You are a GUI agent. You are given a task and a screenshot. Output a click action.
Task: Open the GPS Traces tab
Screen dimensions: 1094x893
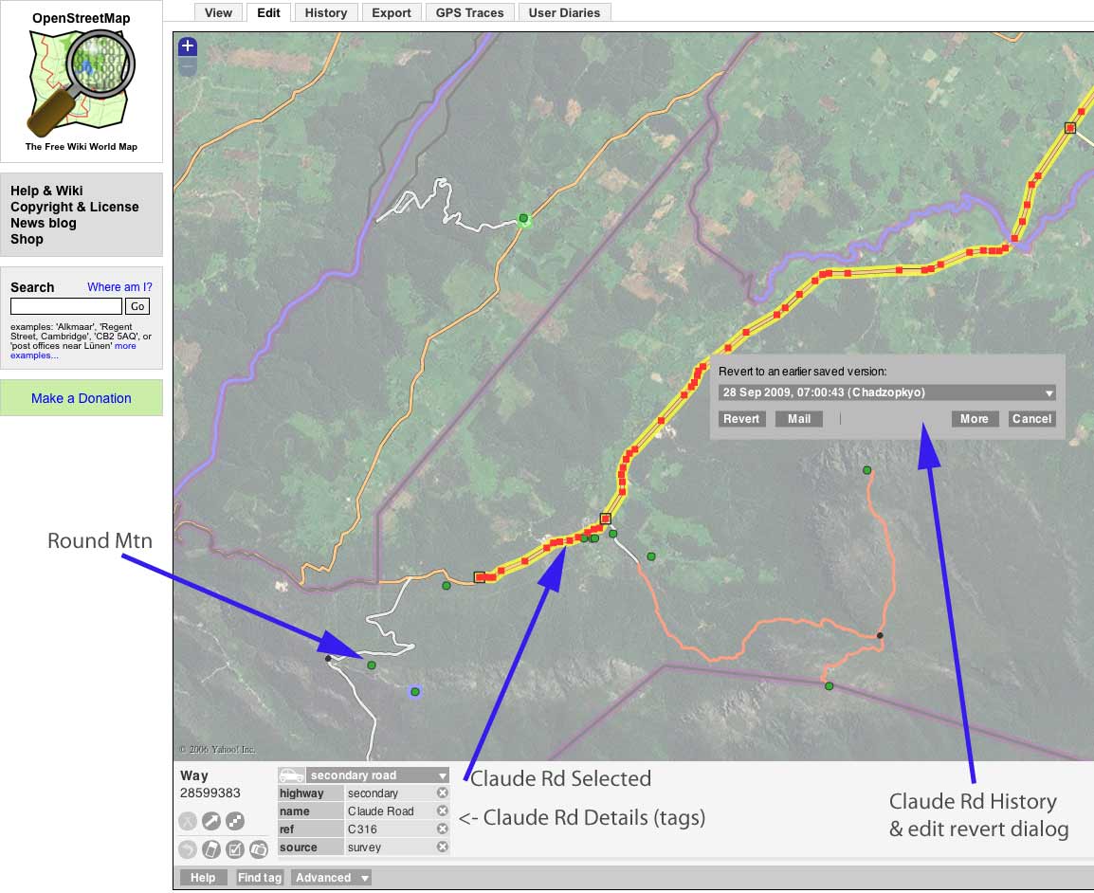pos(469,12)
